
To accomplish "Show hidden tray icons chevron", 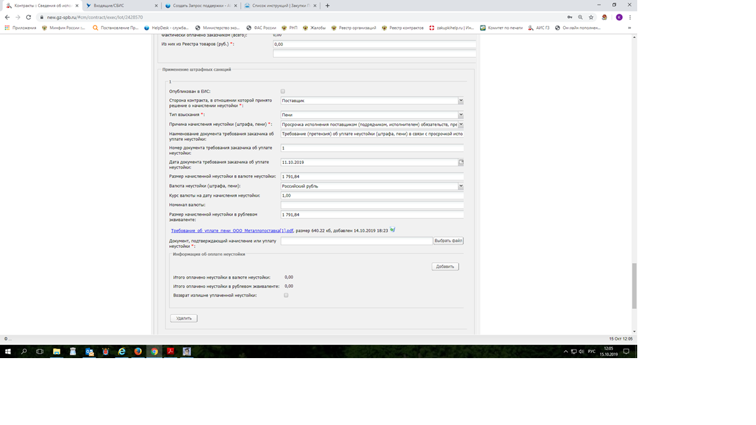I will click(x=566, y=352).
